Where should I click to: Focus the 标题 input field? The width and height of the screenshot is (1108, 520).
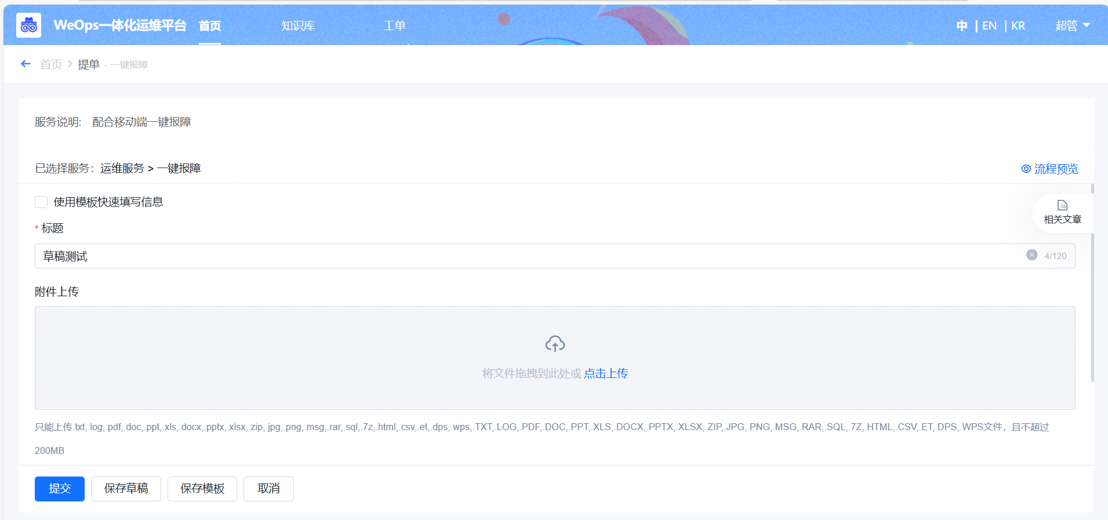click(x=522, y=256)
